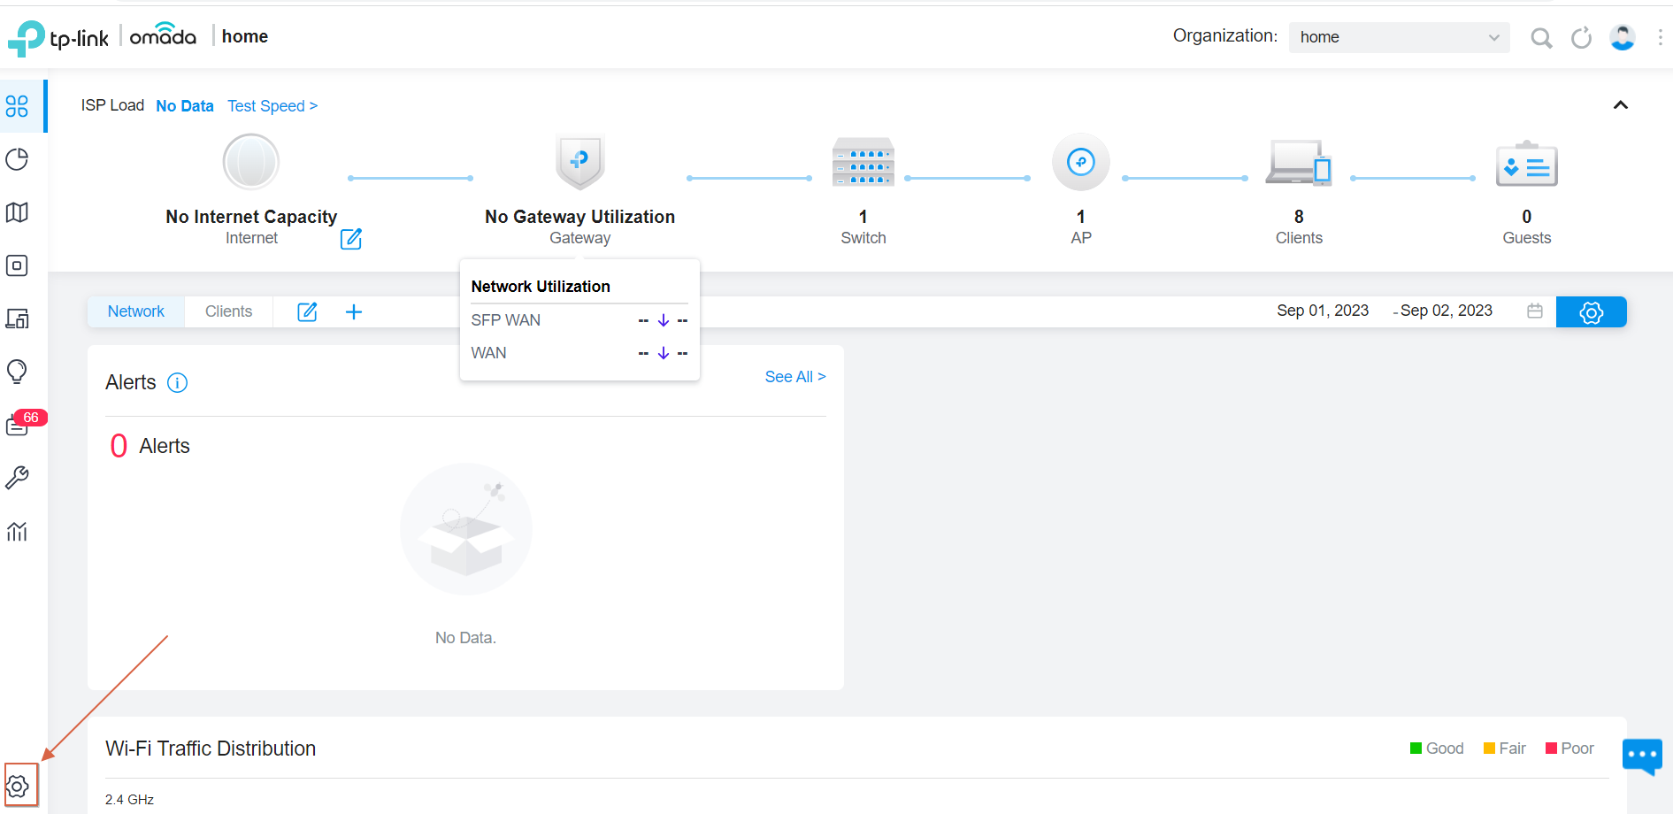Edit the dashboard tab layout icon
The image size is (1673, 814).
307,311
